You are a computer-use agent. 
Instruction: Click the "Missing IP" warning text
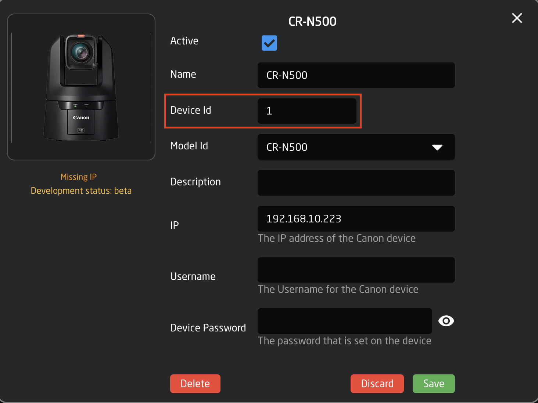point(79,177)
